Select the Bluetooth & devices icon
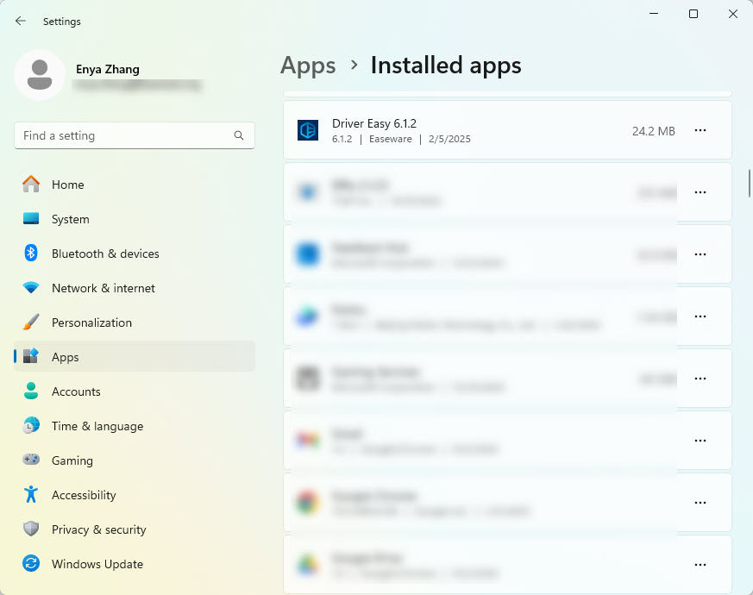 pos(31,254)
